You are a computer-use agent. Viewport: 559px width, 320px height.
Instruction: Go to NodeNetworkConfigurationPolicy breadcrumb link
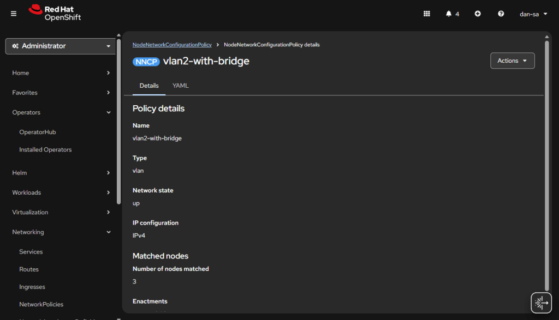(x=172, y=45)
